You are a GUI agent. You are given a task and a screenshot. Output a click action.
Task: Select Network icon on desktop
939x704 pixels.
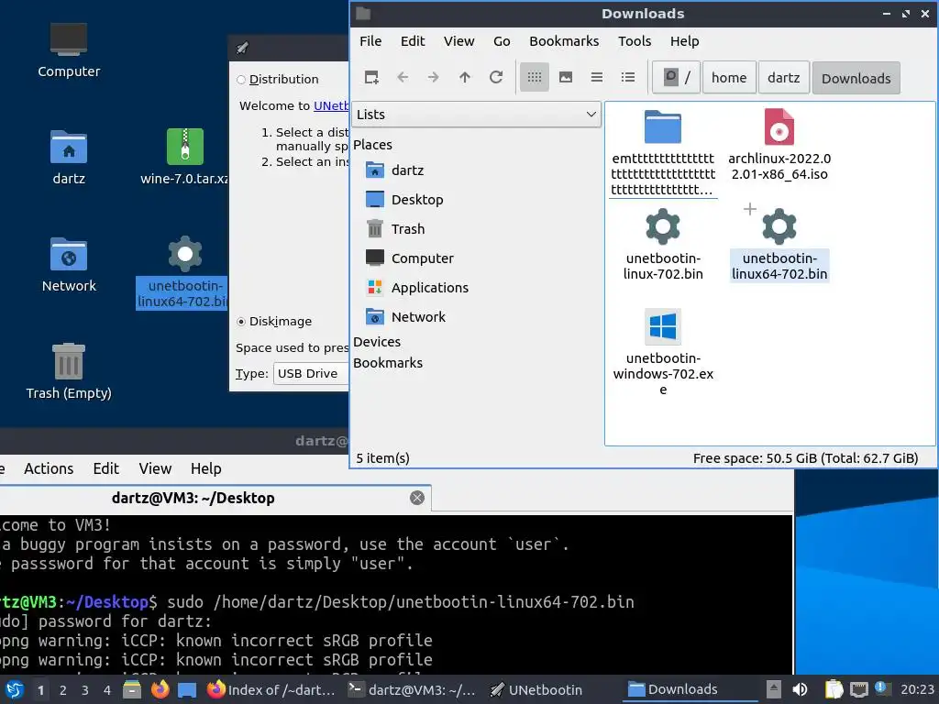(69, 265)
